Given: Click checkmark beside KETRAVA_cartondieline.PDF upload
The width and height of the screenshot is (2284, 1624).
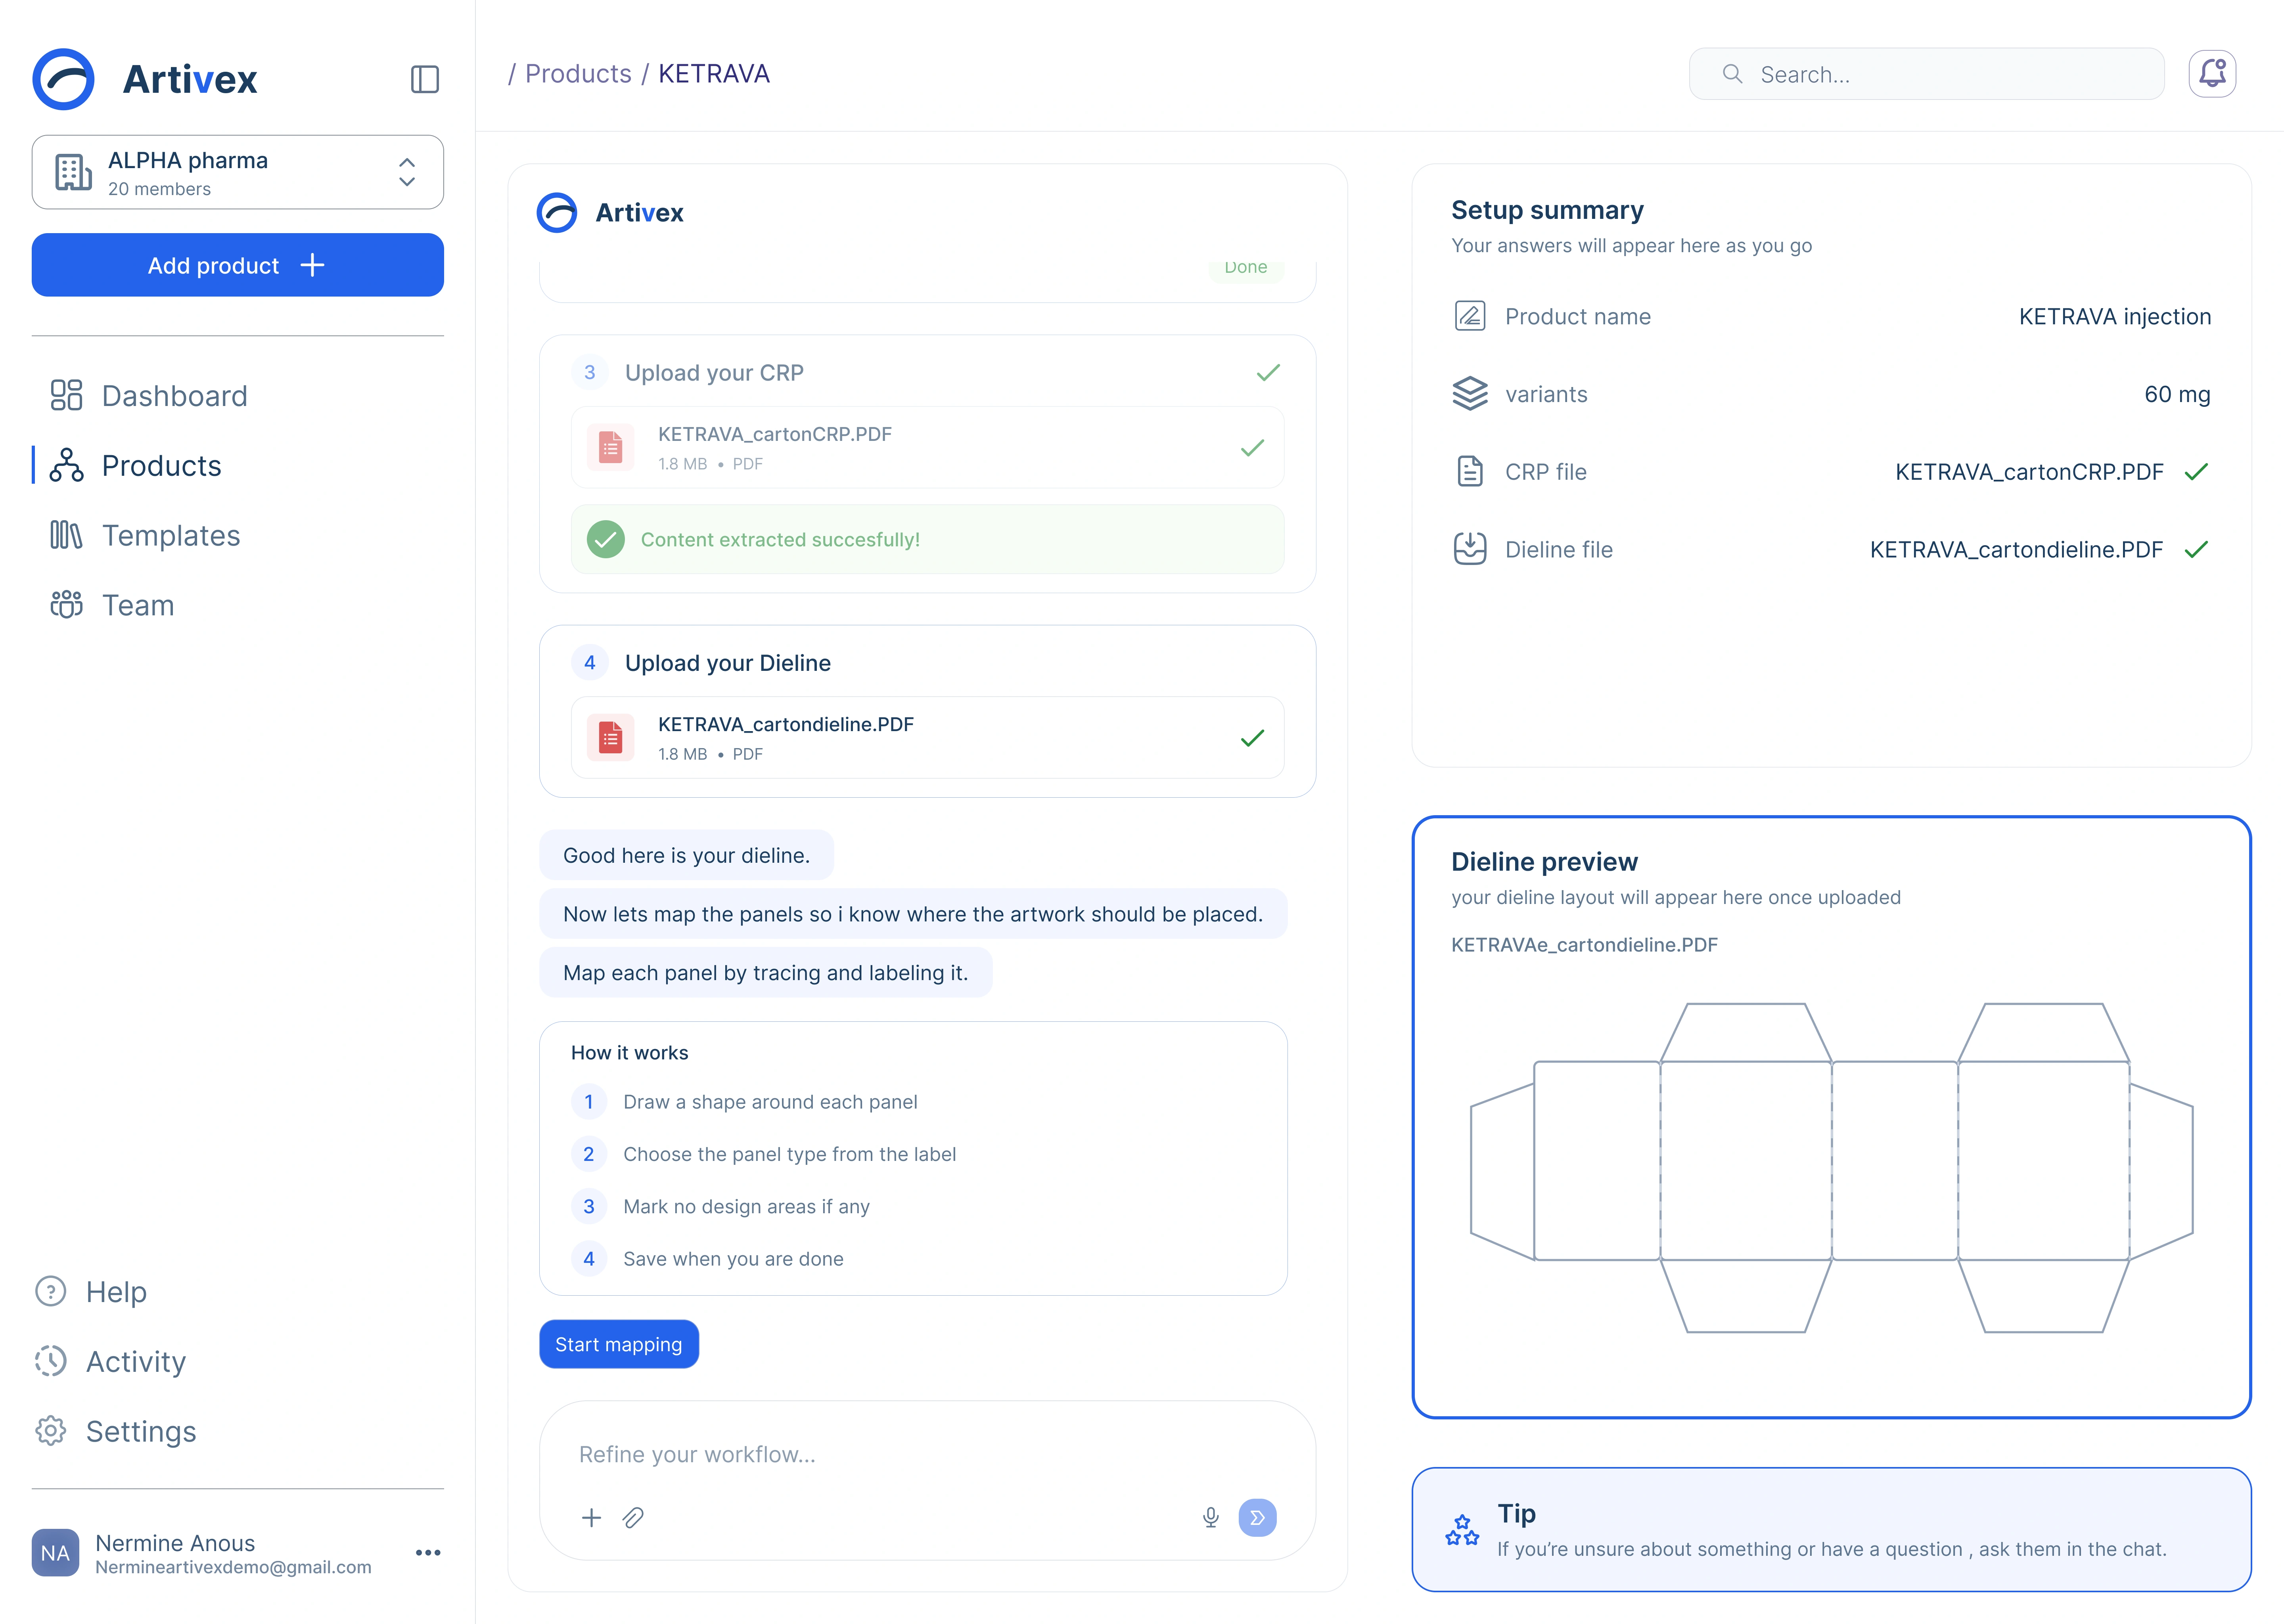Looking at the screenshot, I should click(1252, 738).
